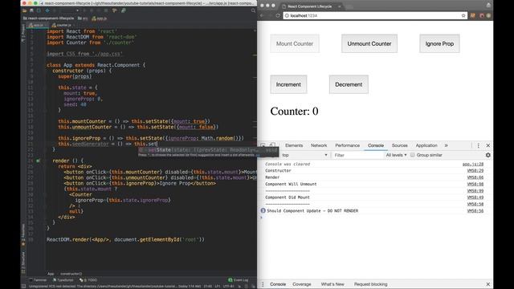Screen dimensions: 514x289
Task: Click the src breadcrumb in IDE navigation bar
Action: (x=83, y=18)
